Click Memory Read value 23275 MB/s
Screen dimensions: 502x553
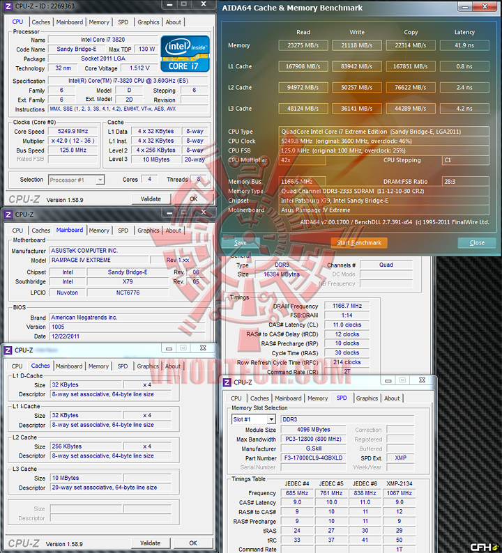[303, 45]
